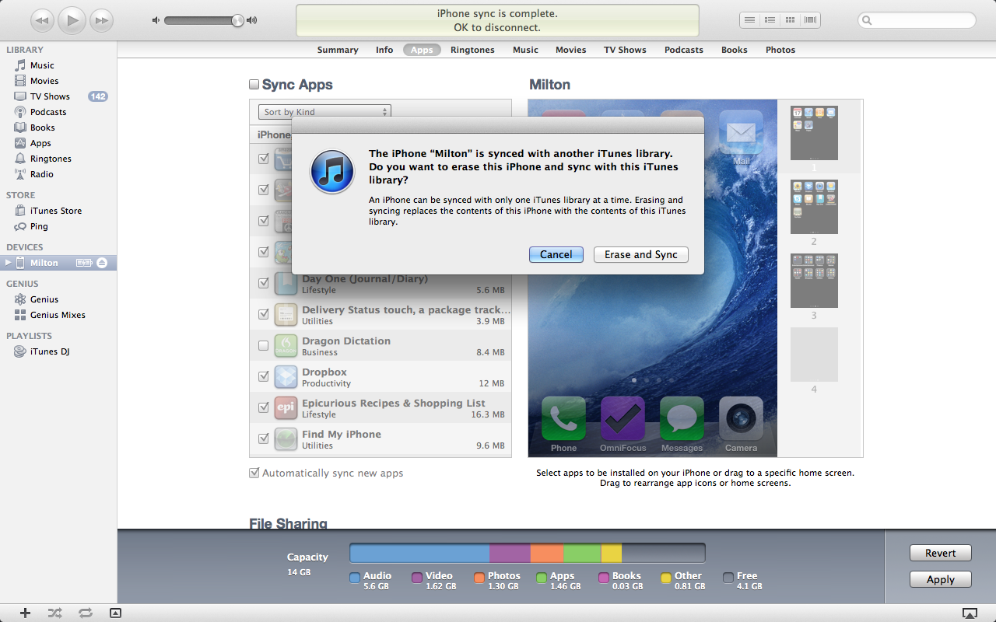996x622 pixels.
Task: Select home screen thumbnail 3
Action: tap(814, 281)
